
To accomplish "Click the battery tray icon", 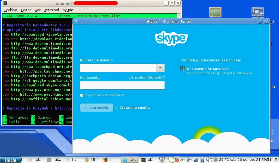I will [x=202, y=160].
